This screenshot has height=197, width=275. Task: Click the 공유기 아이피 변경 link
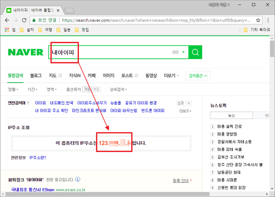coord(141,103)
